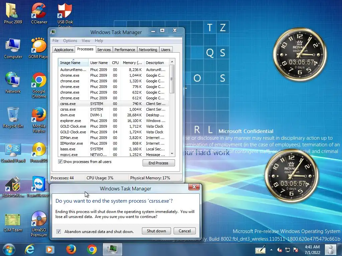This screenshot has width=342, height=256.
Task: Open the Recycle Bin
Action: (x=13, y=118)
